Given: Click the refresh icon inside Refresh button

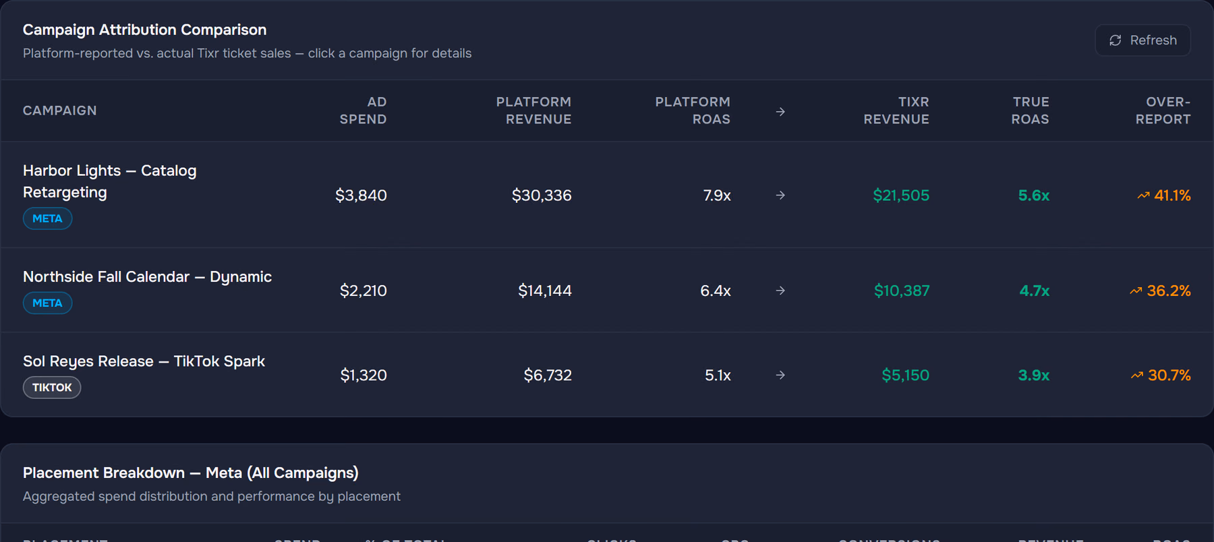Looking at the screenshot, I should tap(1116, 40).
